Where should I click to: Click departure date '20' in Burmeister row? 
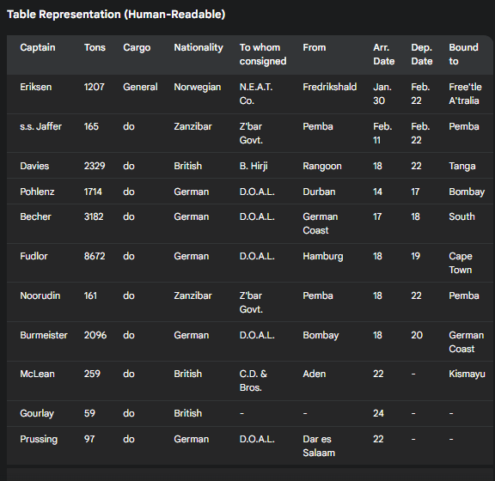[x=417, y=335]
